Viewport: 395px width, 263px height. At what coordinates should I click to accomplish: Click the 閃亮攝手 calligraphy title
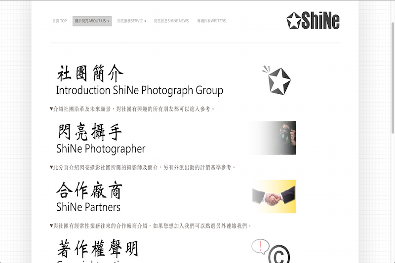pos(90,132)
